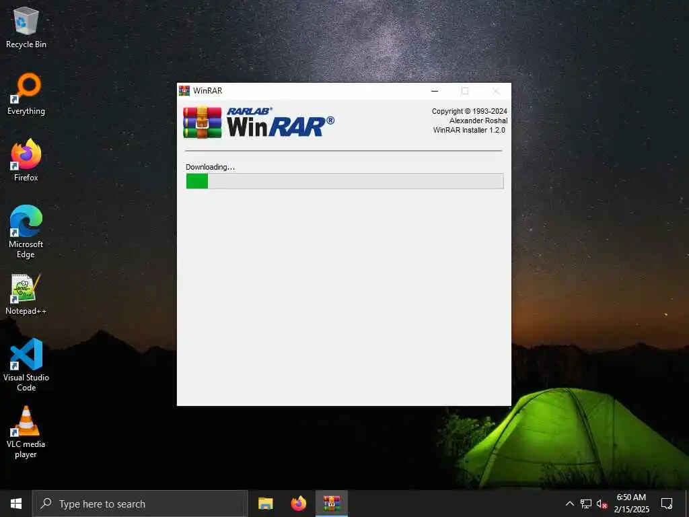Viewport: 689px width, 517px height.
Task: Select the Everything search desktop shortcut
Action: tap(26, 94)
